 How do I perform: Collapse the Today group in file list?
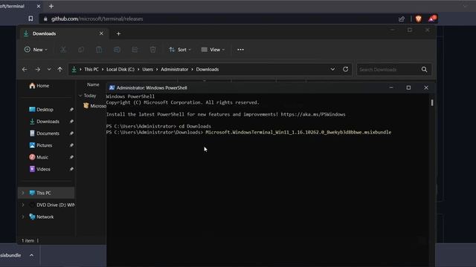click(81, 96)
